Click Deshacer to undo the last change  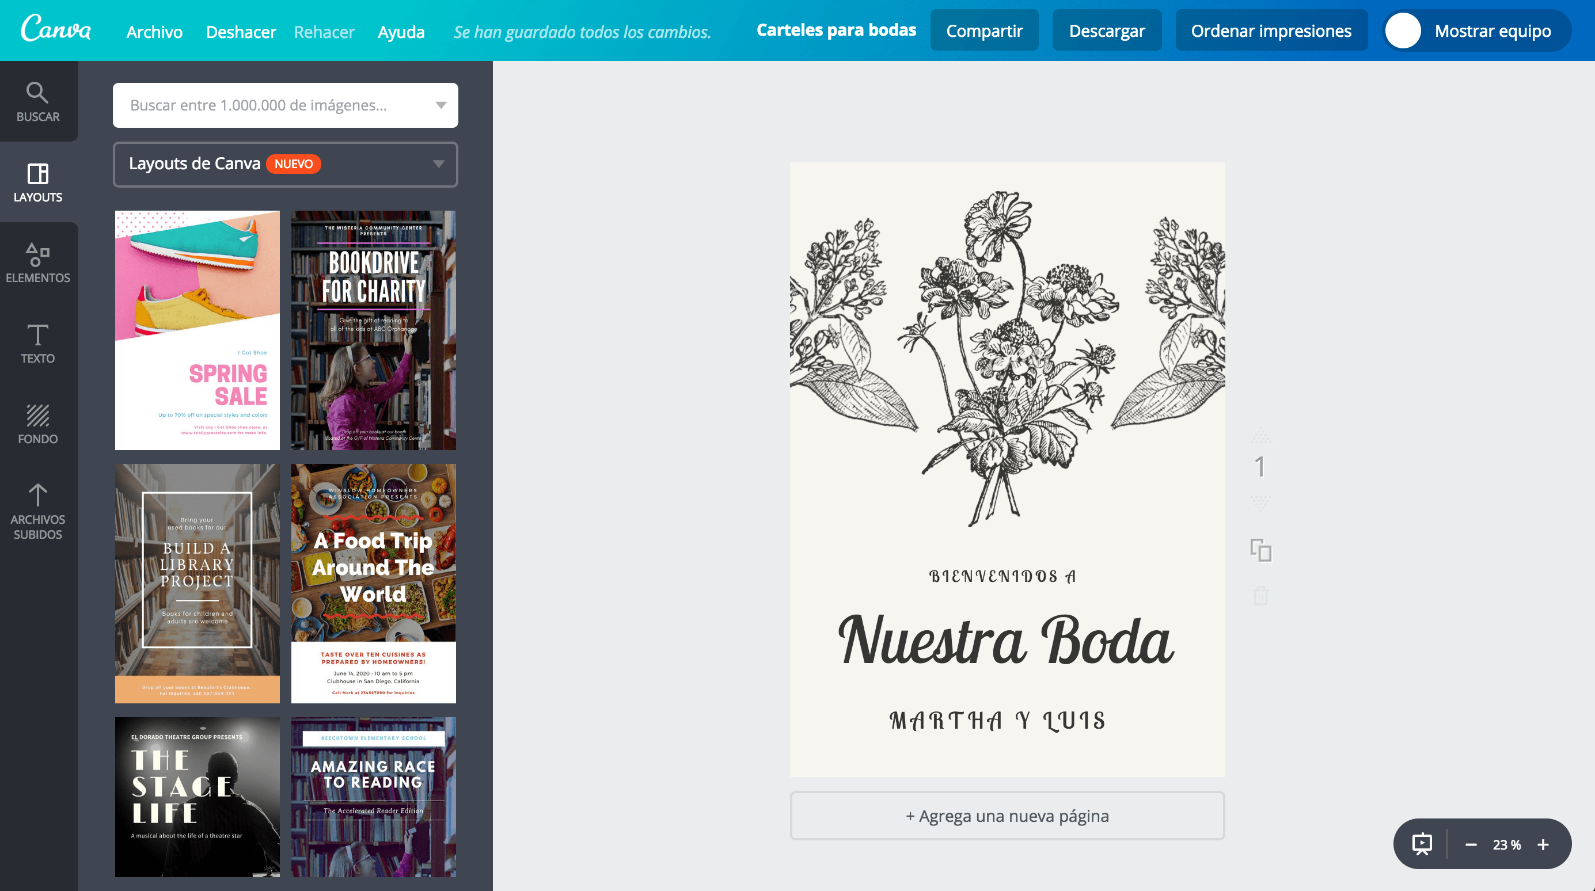click(x=241, y=31)
